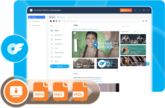Click the log out icon at toolbar end
This screenshot has width=165, height=108.
146,21
